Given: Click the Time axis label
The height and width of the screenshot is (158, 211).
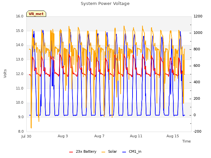Looking at the screenshot, I should [186, 141].
